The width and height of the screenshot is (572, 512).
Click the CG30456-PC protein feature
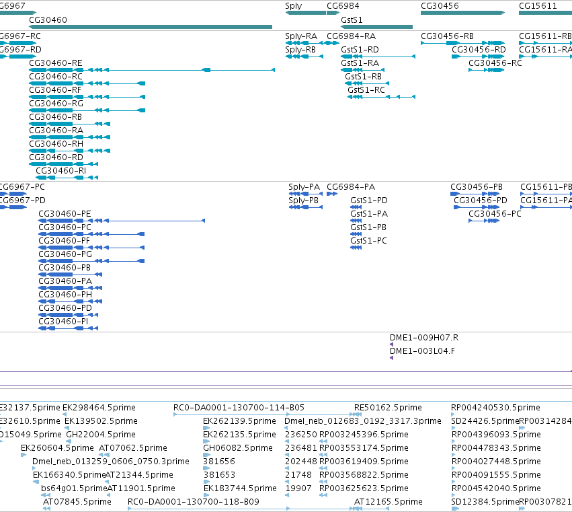(484, 221)
